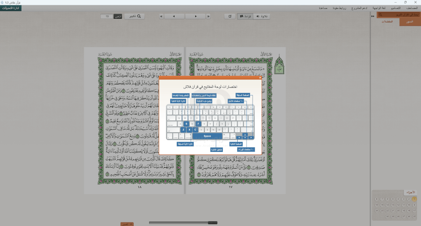Select Juz 10 circle

point(409,205)
